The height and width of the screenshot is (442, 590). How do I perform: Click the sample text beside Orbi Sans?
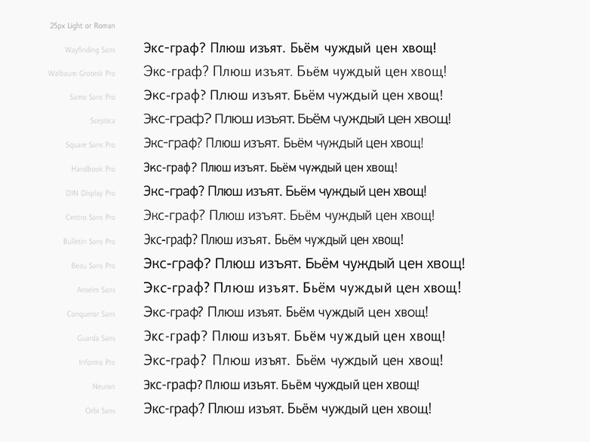(287, 409)
